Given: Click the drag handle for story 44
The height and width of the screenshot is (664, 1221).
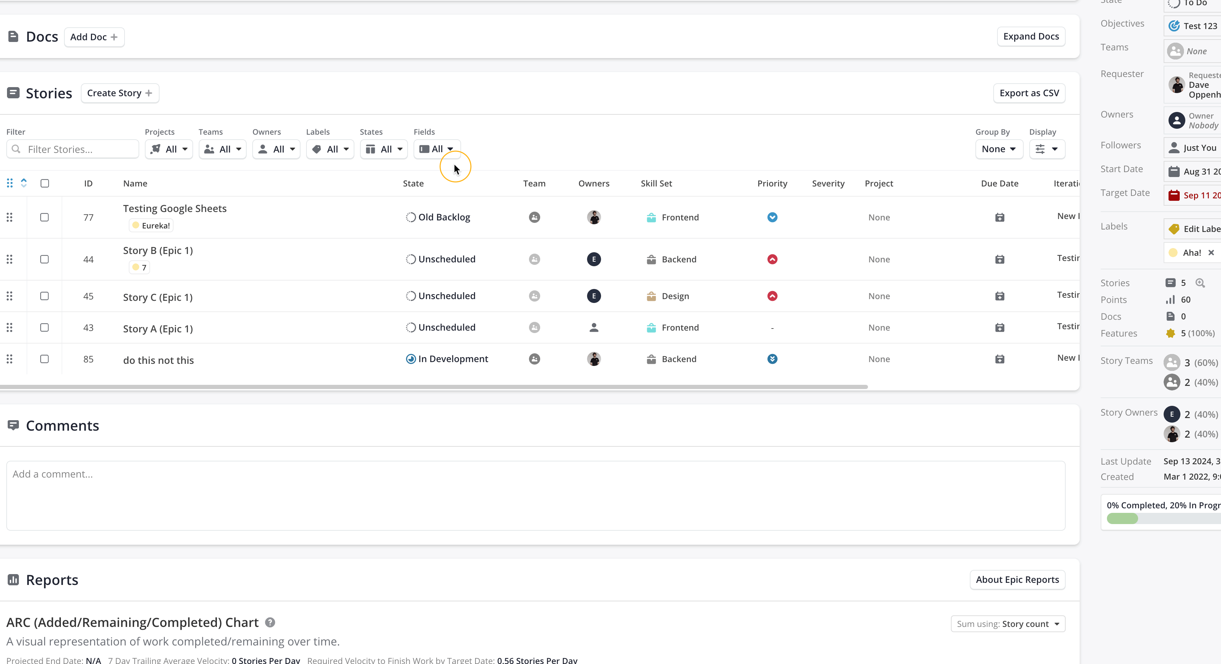Looking at the screenshot, I should point(9,259).
